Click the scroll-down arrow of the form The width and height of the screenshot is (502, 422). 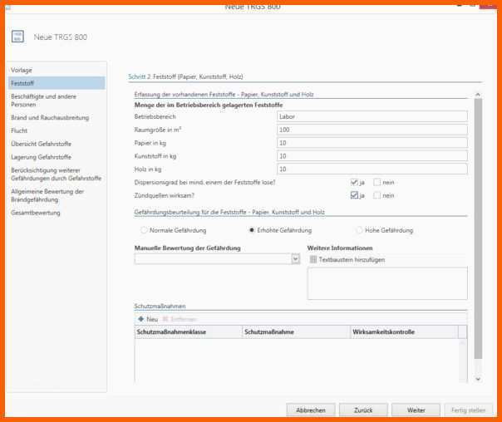(477, 379)
